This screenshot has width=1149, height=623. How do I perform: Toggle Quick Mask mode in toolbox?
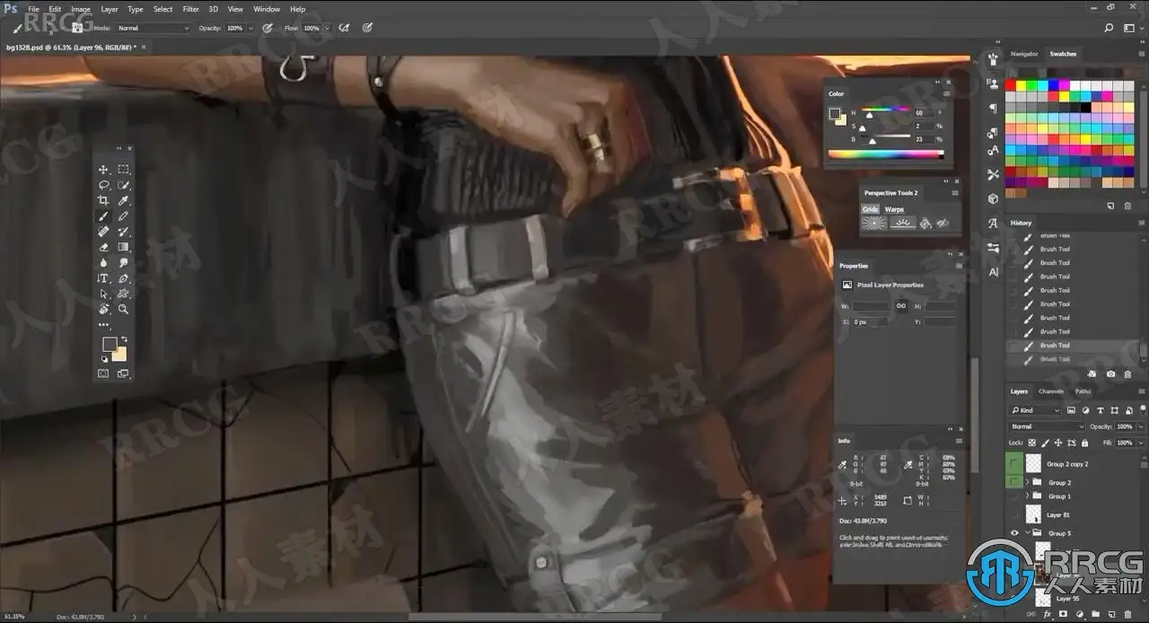pyautogui.click(x=104, y=373)
